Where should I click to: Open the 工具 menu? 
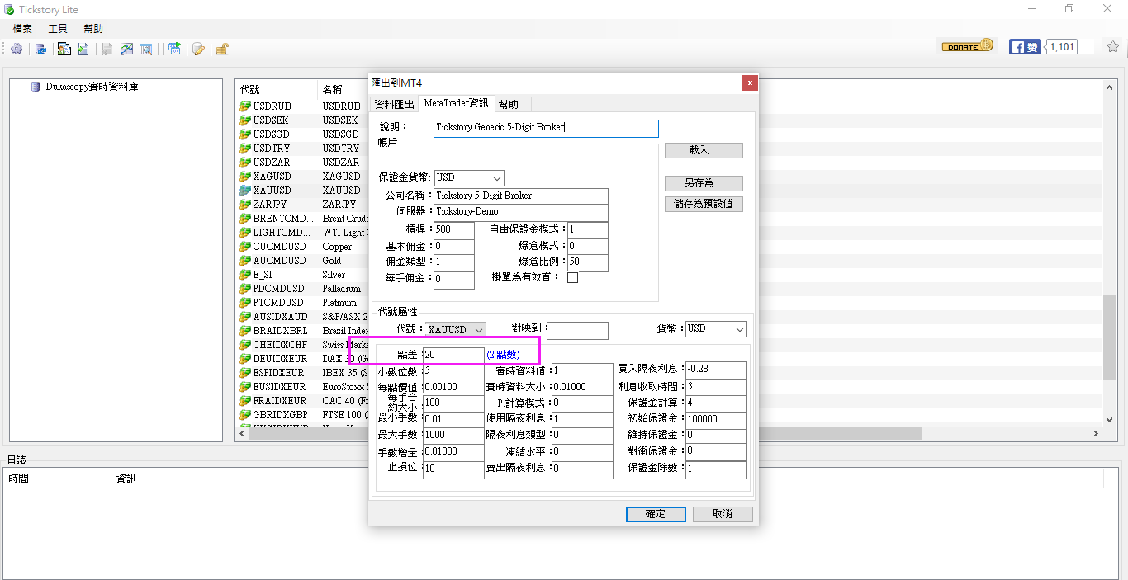[58, 28]
